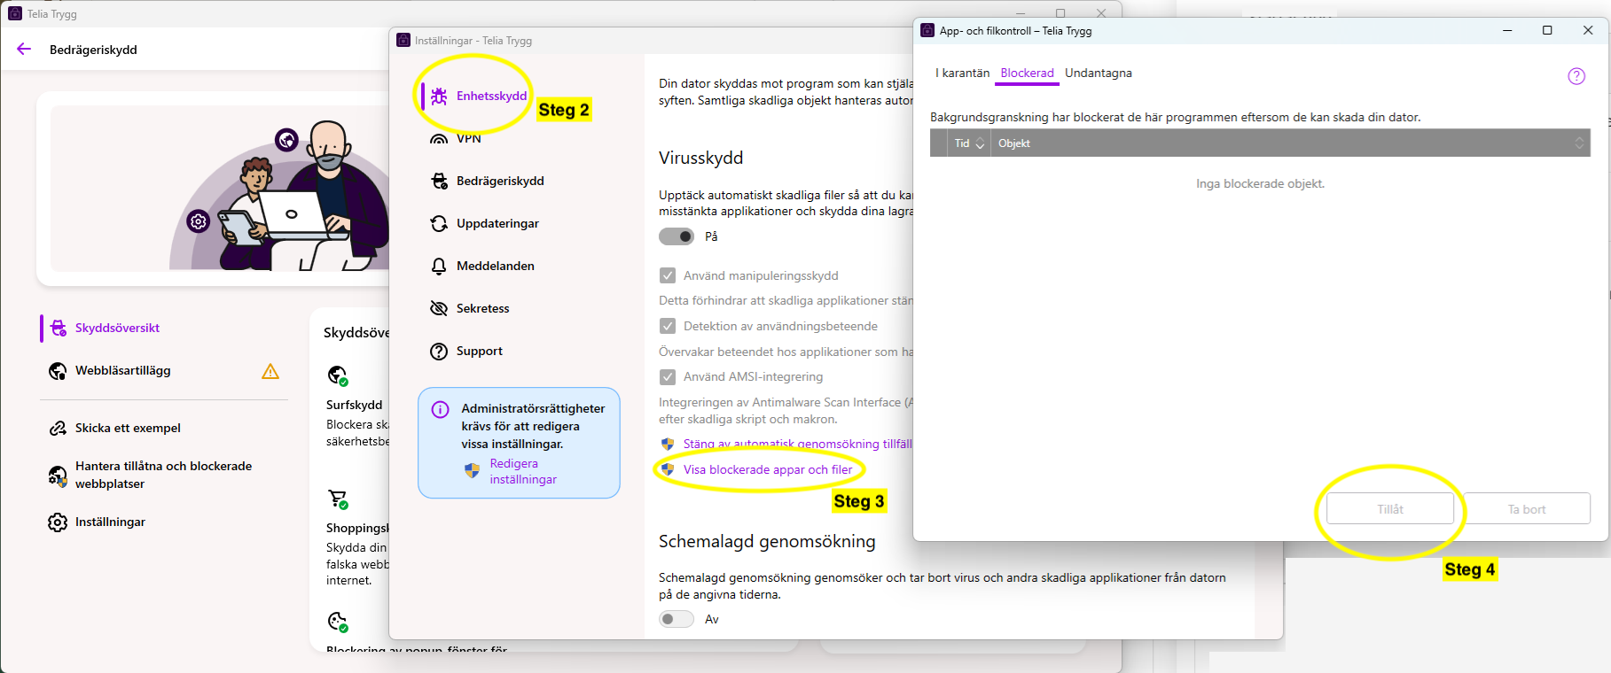1611x673 pixels.
Task: Sort by the Tid column header
Action: click(969, 143)
